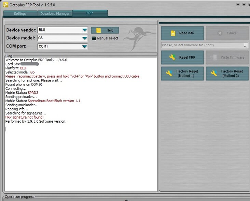Viewport: 250px width, 201px height.
Task: Click 'Selected model: G5' log line
Action: [x=20, y=72]
